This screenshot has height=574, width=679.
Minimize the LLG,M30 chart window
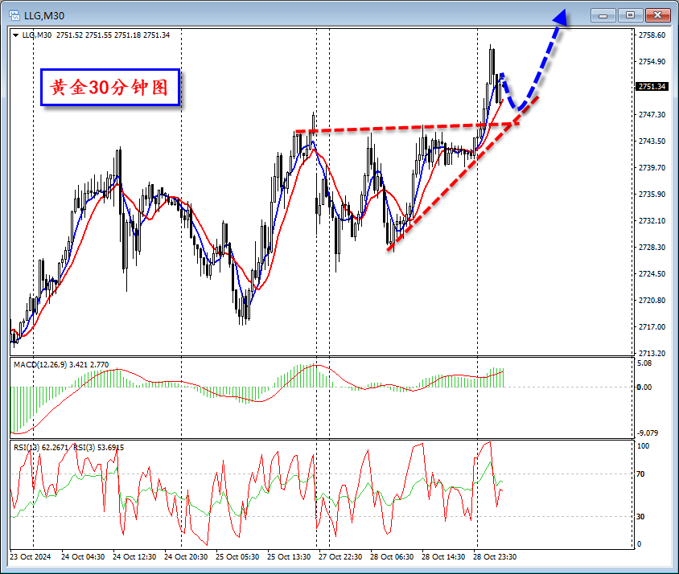pyautogui.click(x=603, y=15)
